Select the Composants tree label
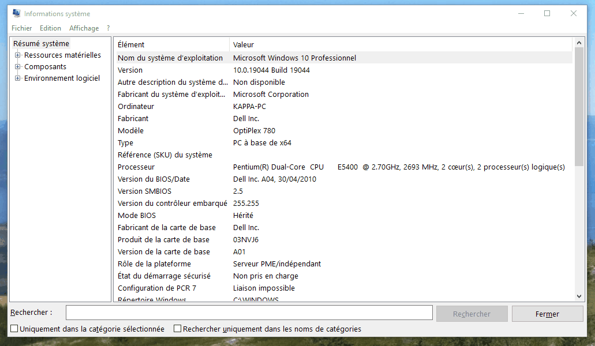 pos(45,67)
